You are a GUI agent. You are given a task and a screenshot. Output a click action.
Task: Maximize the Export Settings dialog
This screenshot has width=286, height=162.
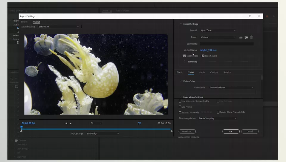[250, 16]
